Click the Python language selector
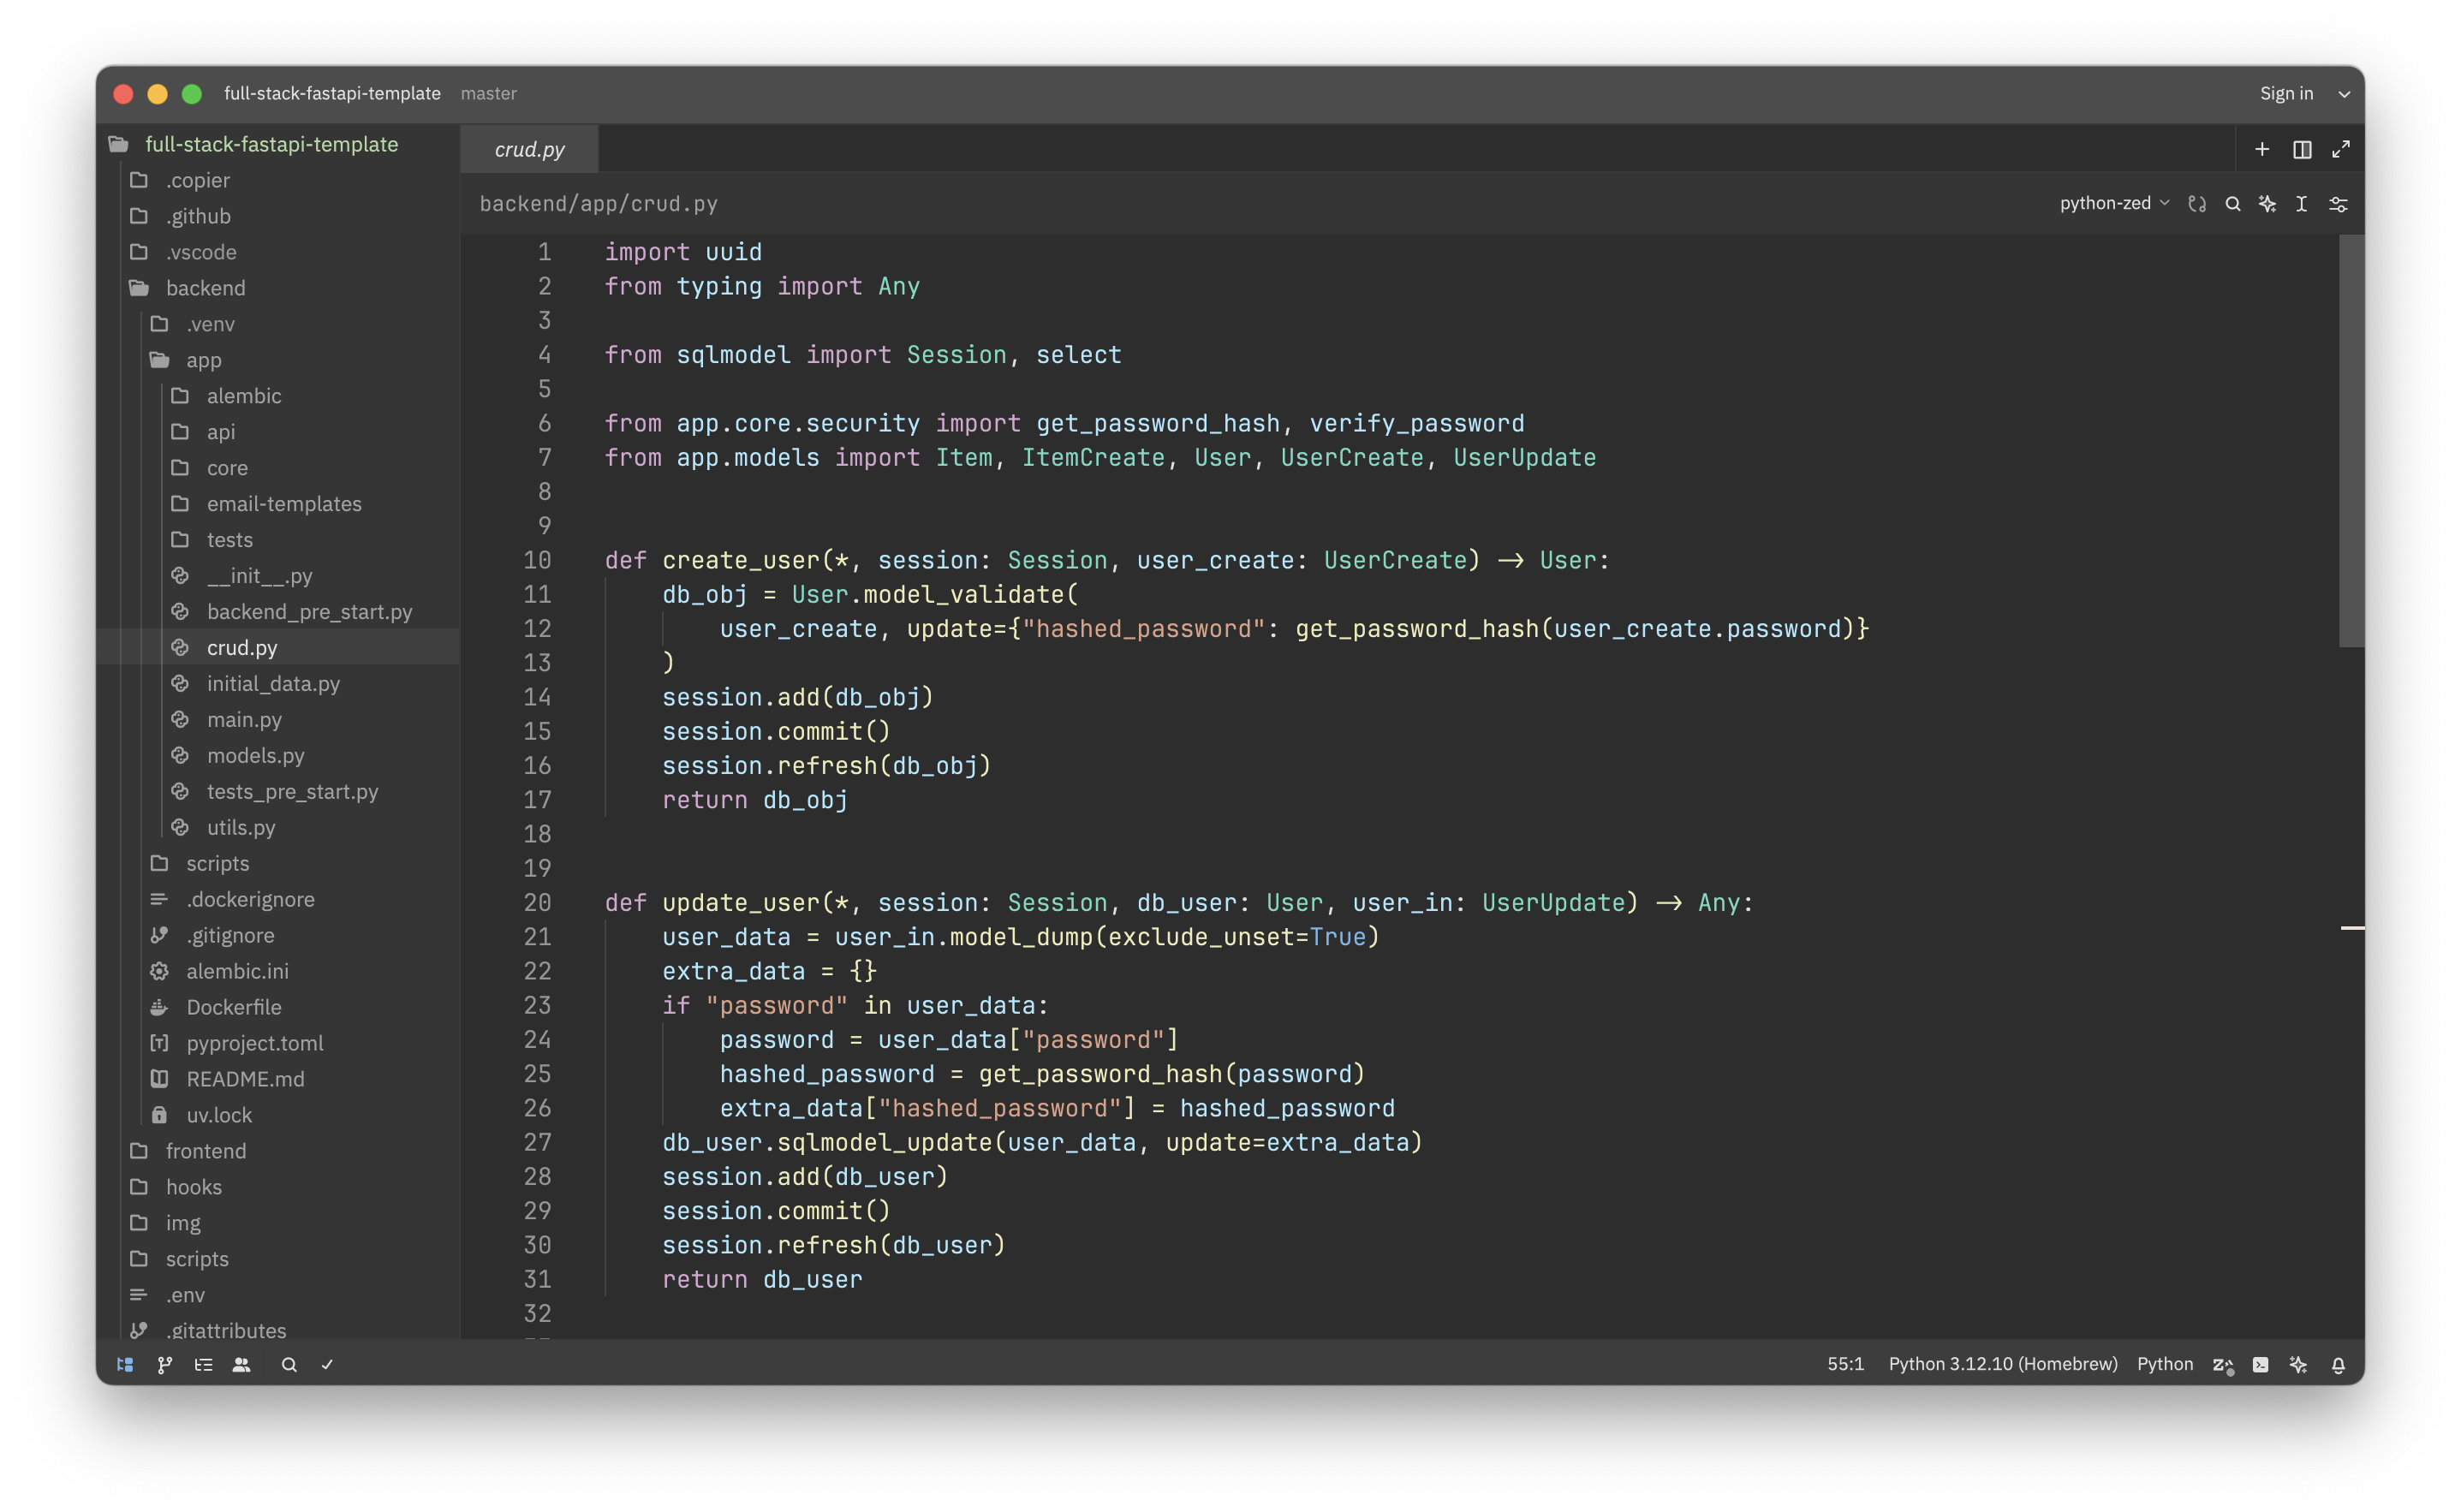Viewport: 2461px width, 1512px height. coord(2164,1364)
